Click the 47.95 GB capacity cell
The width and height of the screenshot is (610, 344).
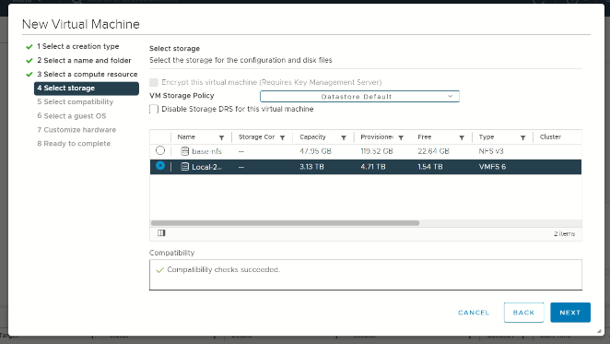point(315,151)
